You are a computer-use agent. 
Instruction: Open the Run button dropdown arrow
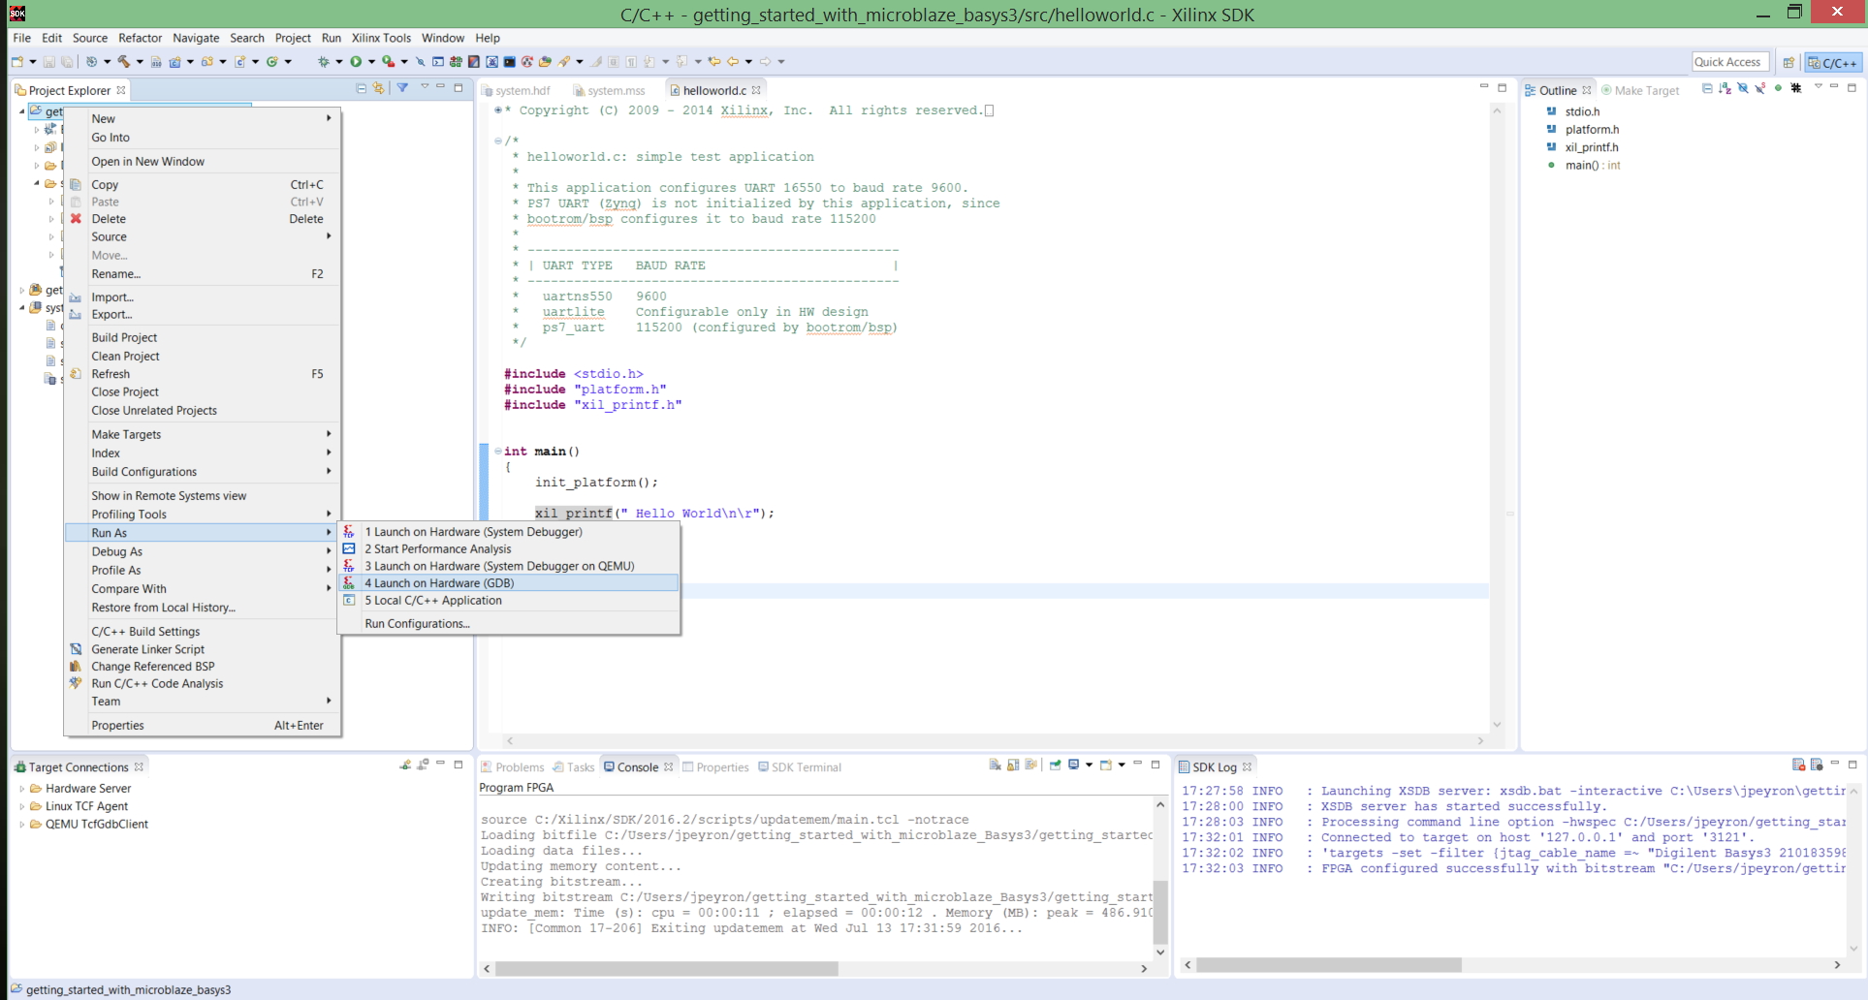click(x=372, y=62)
